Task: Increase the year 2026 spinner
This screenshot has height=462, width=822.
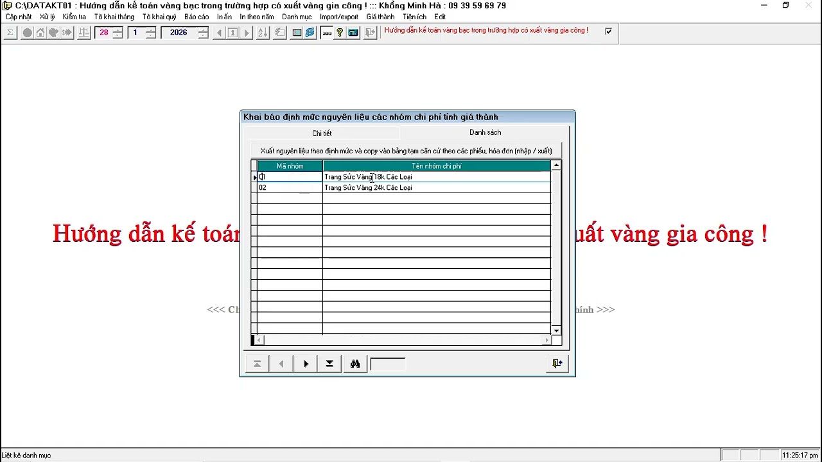Action: 203,29
